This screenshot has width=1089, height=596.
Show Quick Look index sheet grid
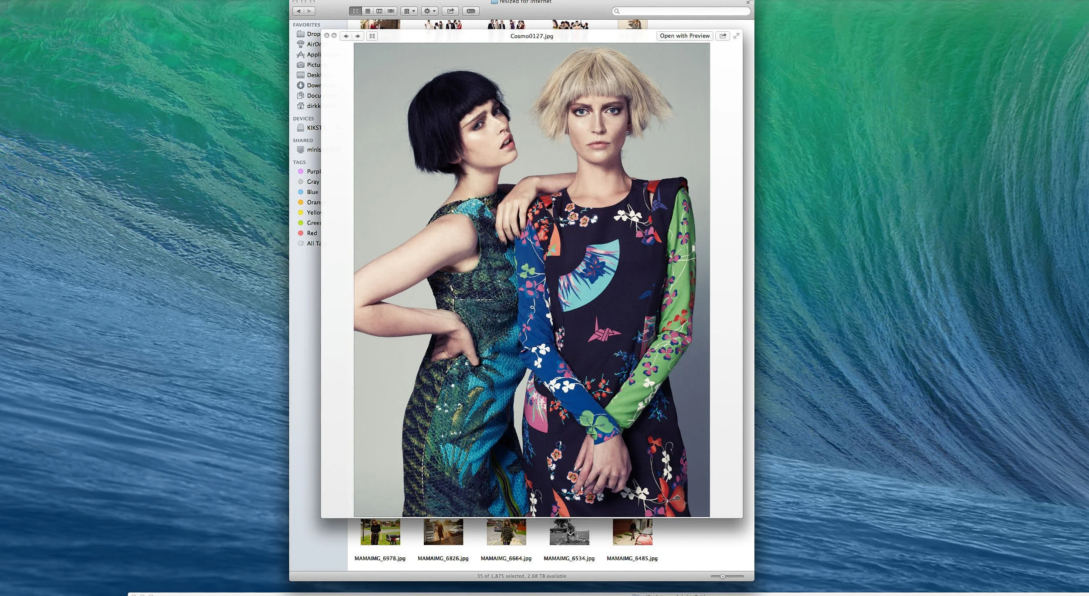pos(372,36)
